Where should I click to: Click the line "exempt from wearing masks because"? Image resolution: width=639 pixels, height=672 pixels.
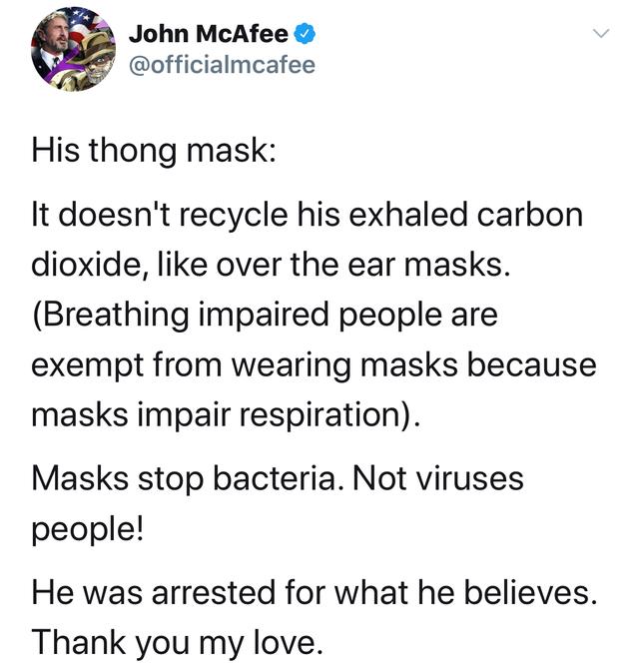pyautogui.click(x=315, y=365)
